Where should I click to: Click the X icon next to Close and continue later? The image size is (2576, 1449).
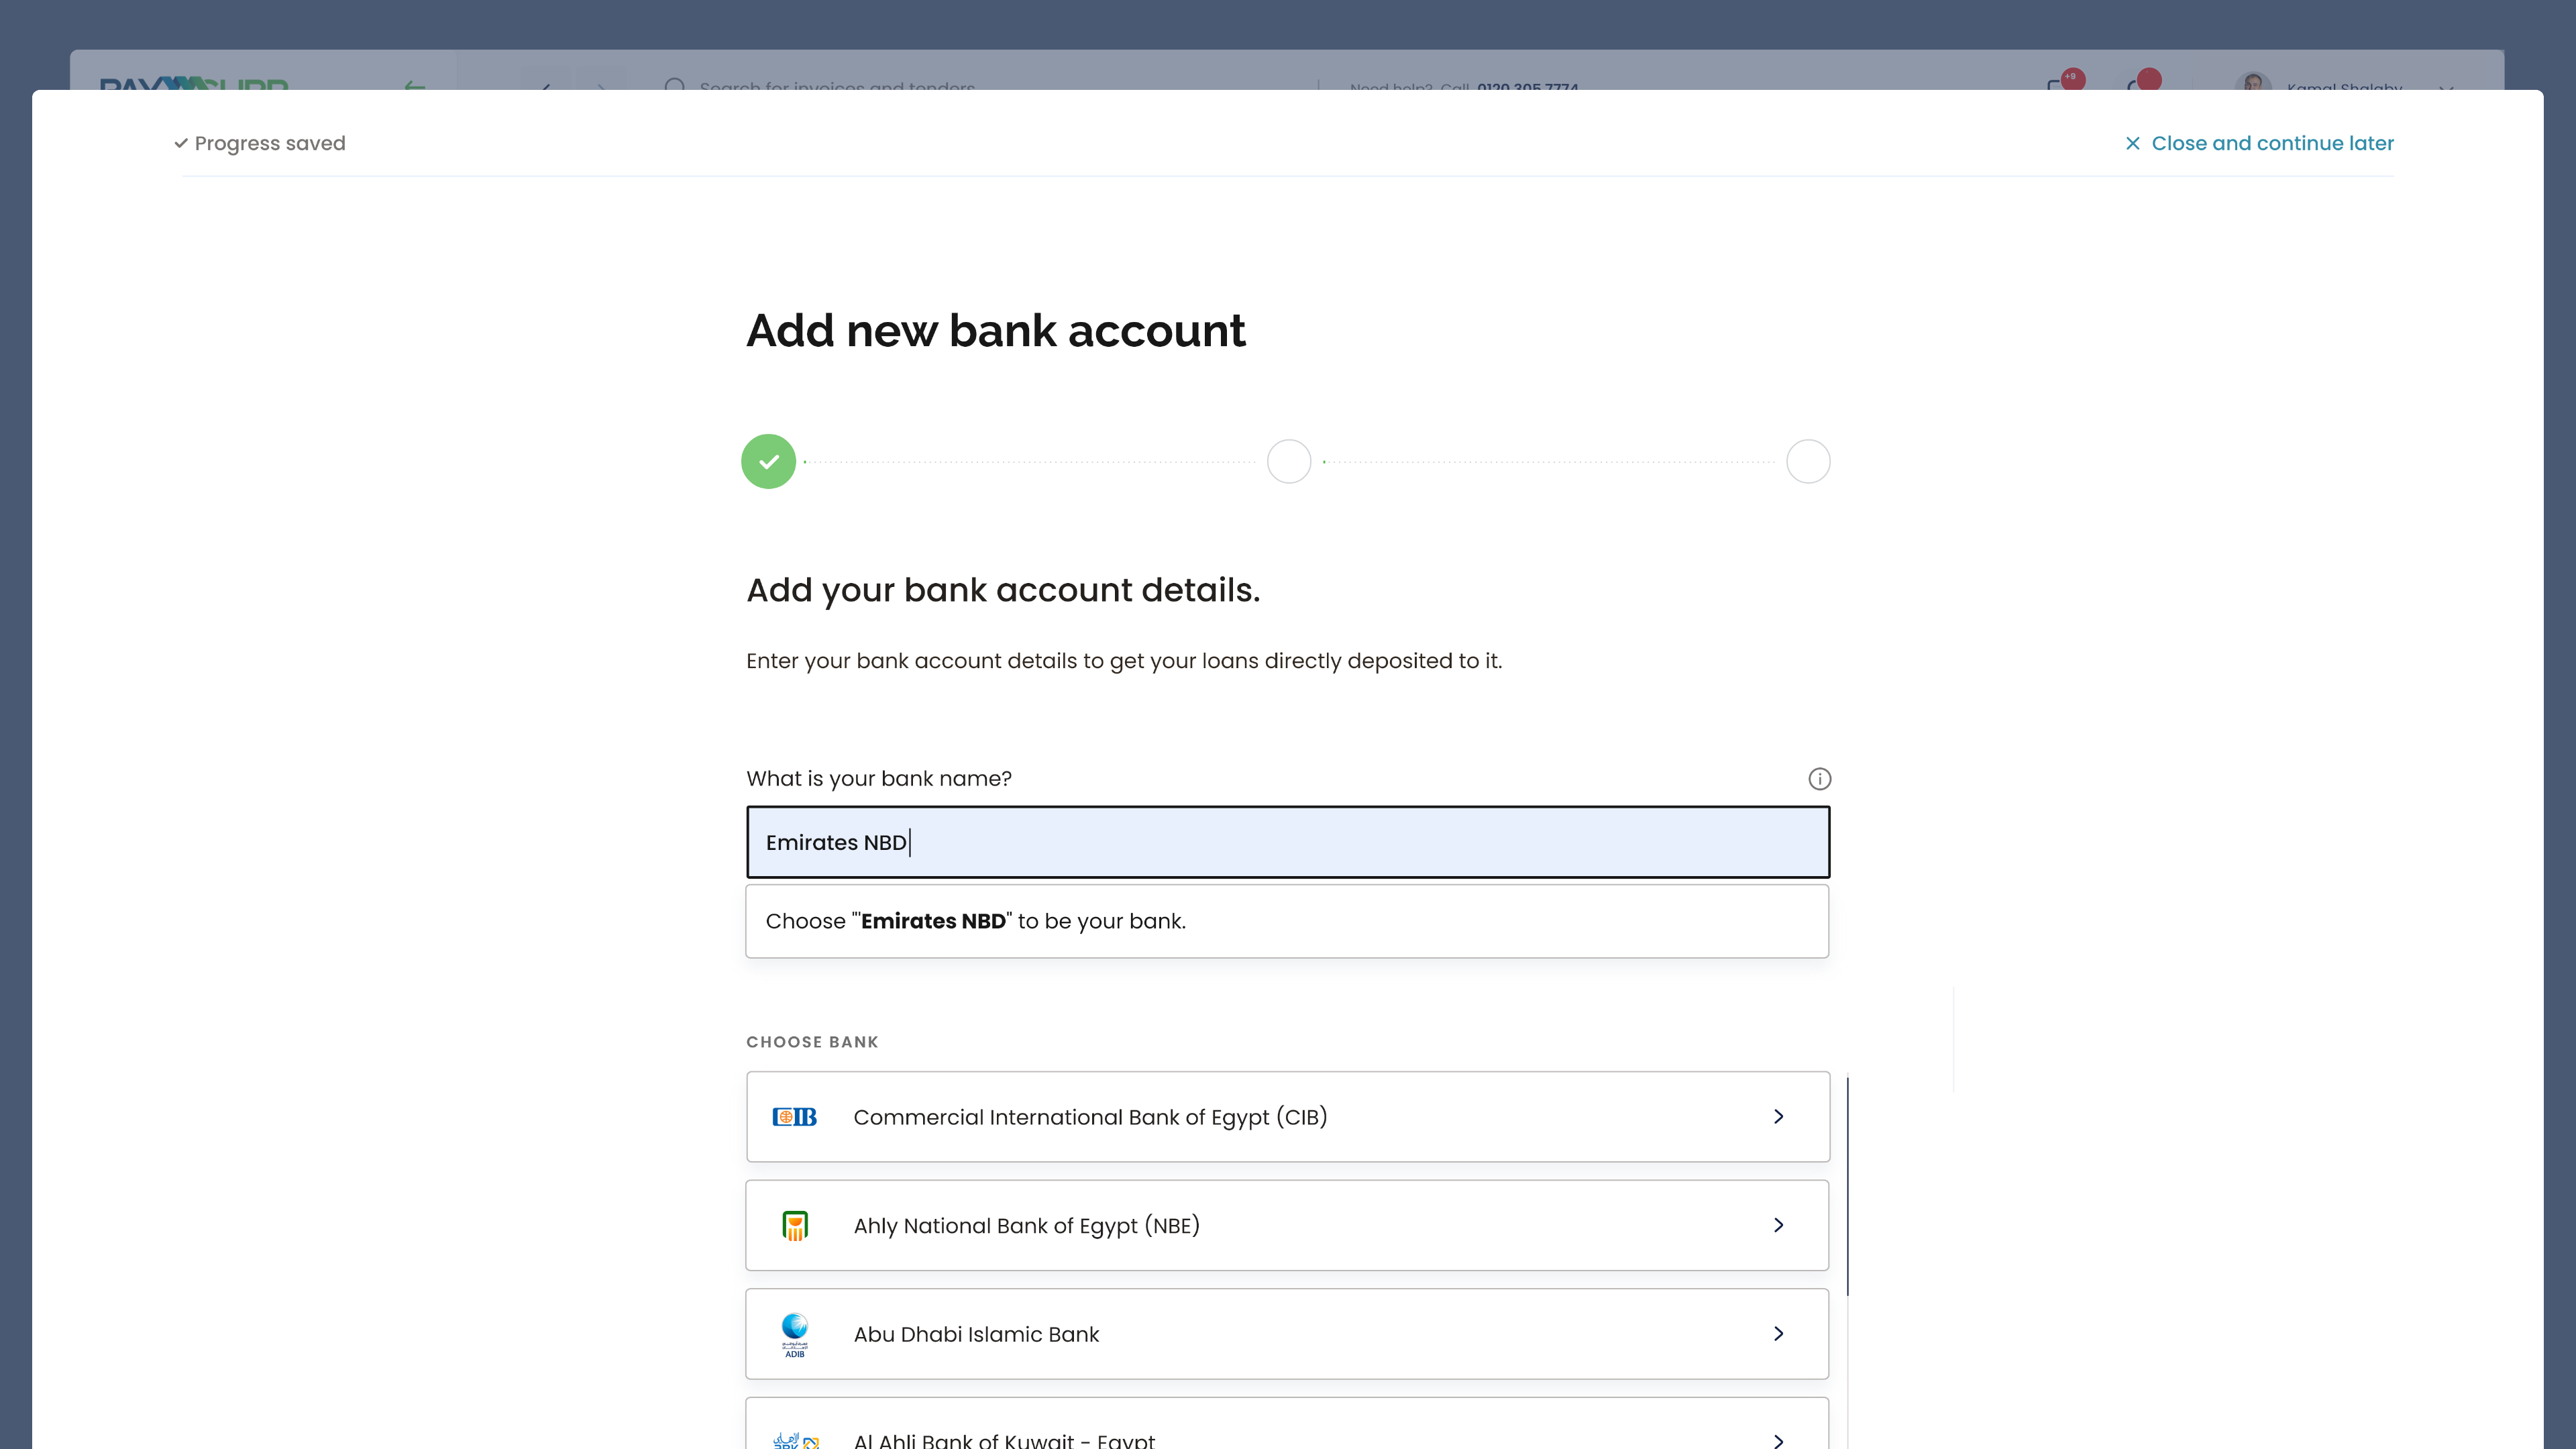[2133, 144]
